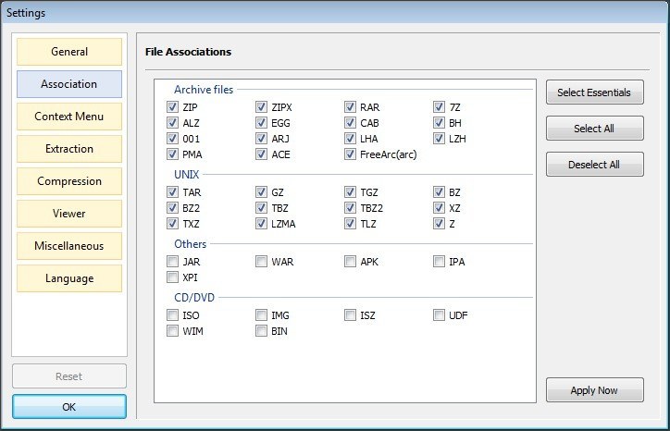
Task: Click the Archive files group label
Action: (x=204, y=90)
